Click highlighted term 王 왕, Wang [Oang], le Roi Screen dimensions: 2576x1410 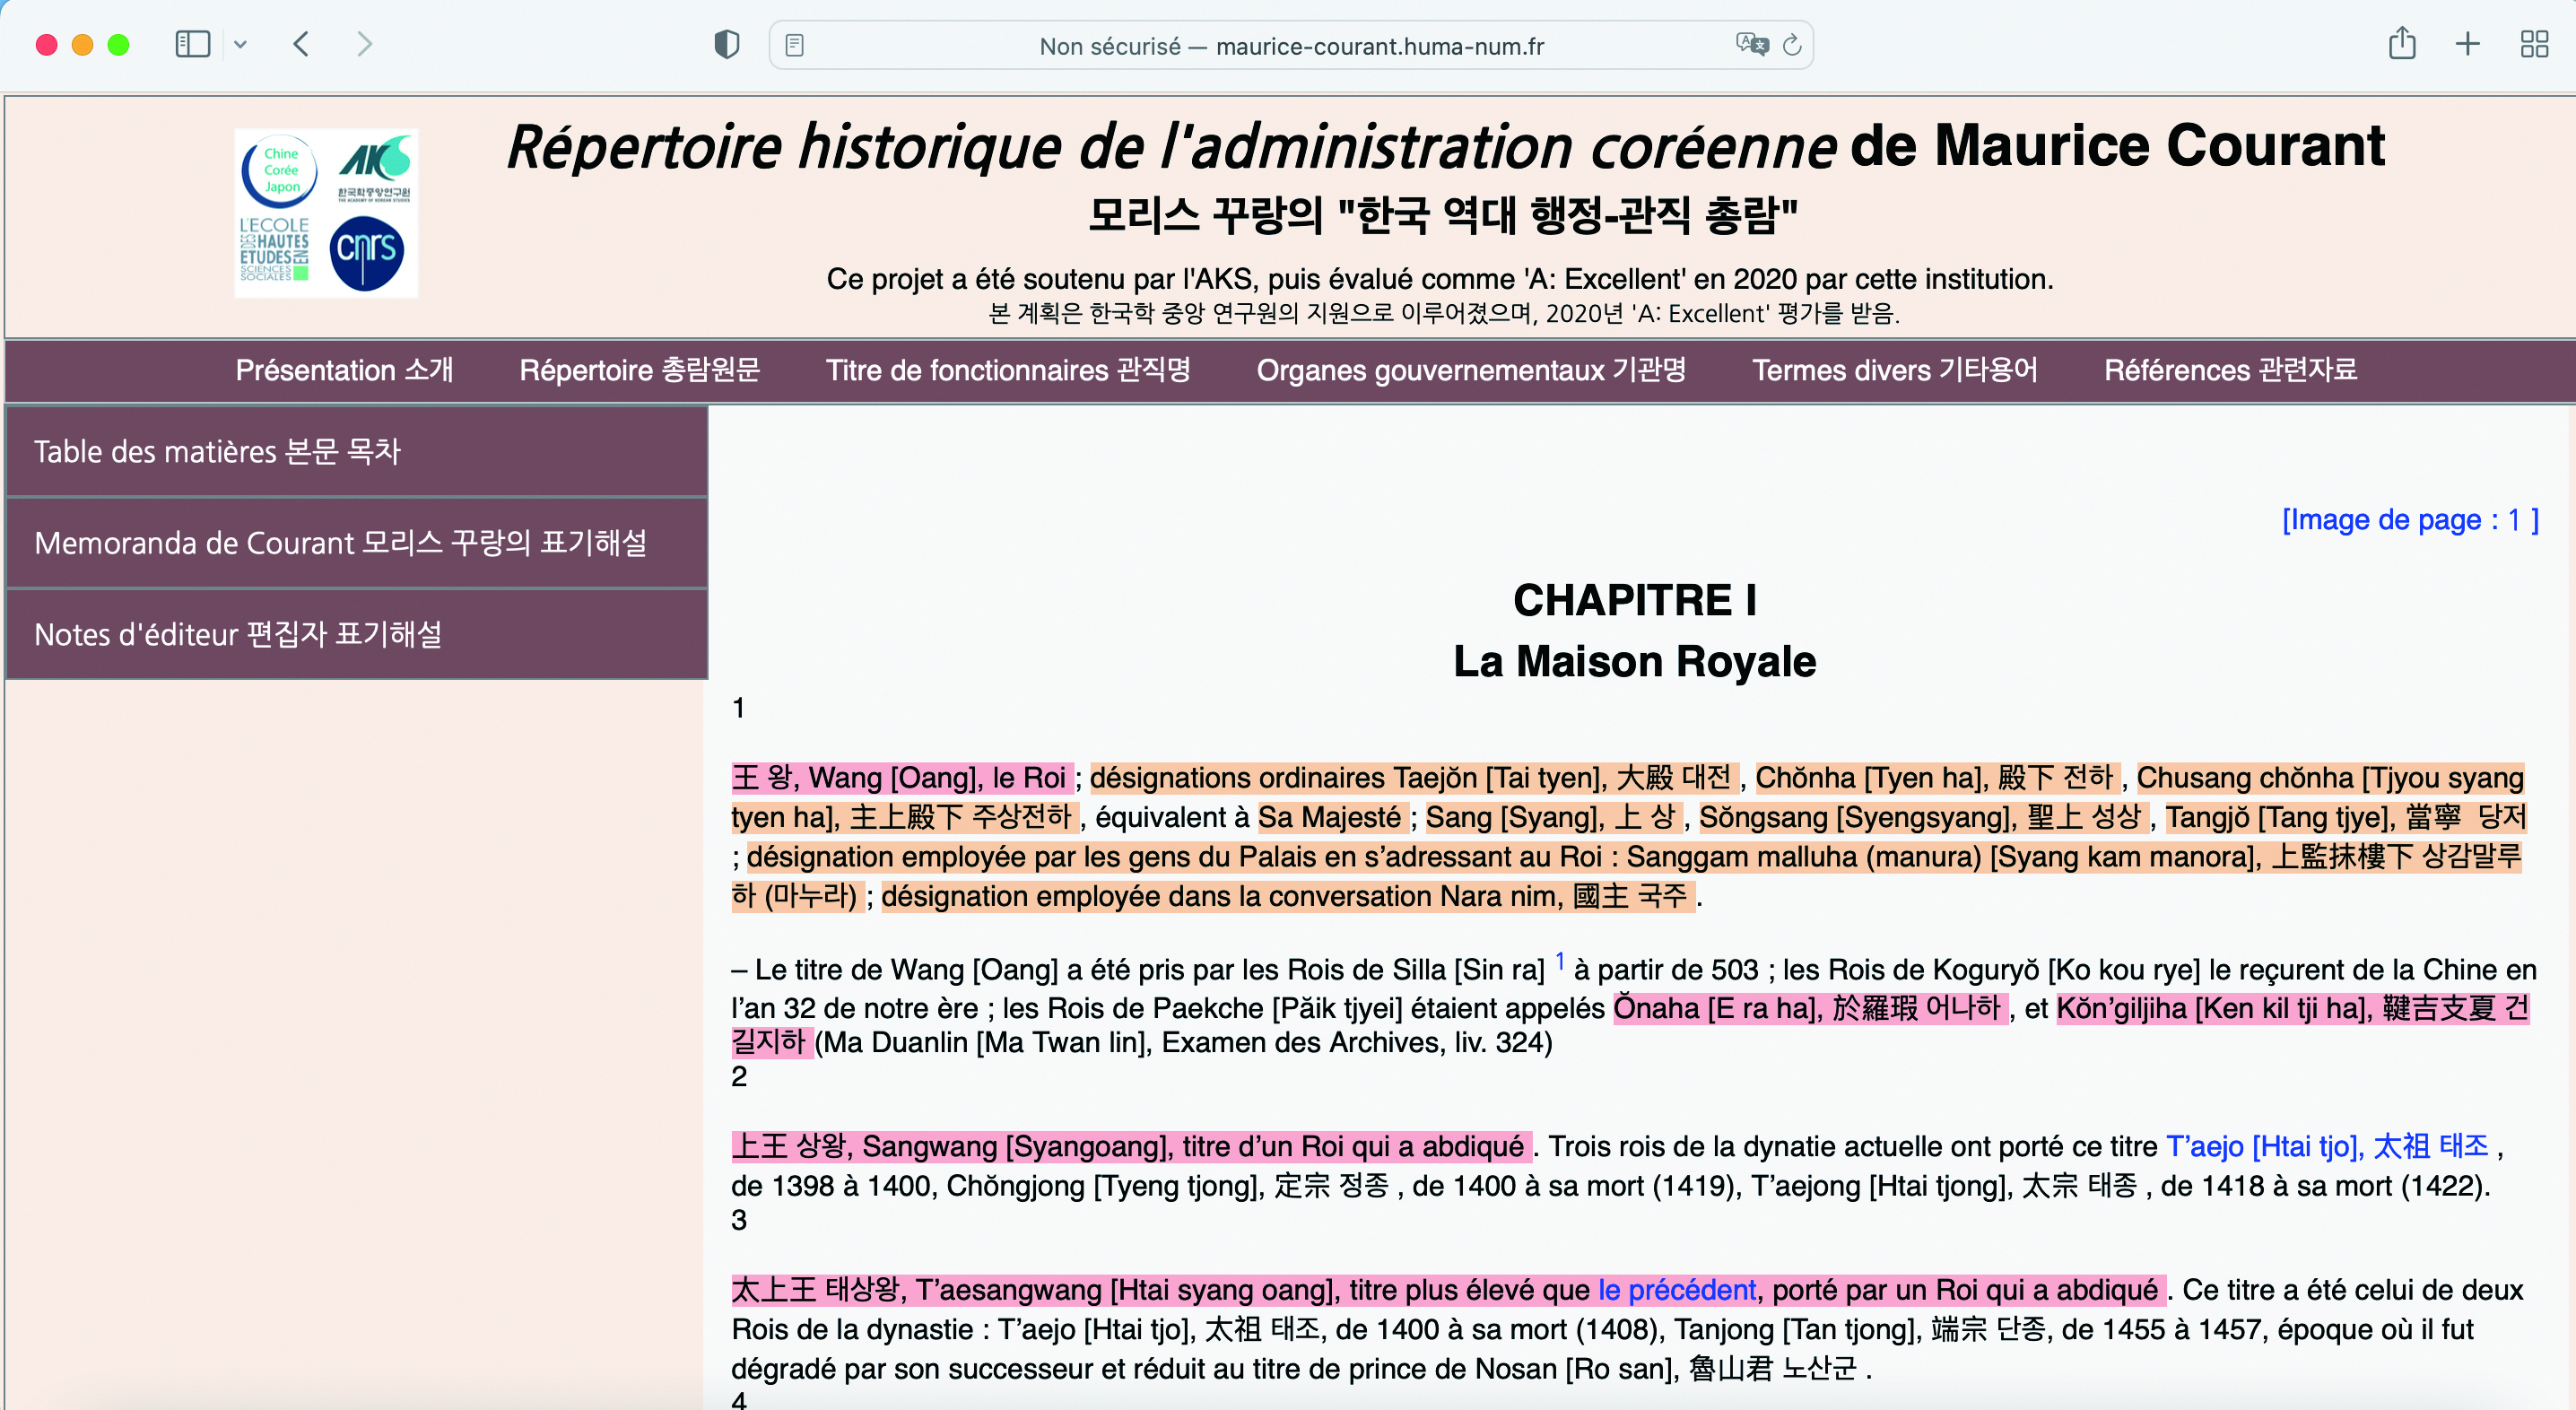pos(902,778)
